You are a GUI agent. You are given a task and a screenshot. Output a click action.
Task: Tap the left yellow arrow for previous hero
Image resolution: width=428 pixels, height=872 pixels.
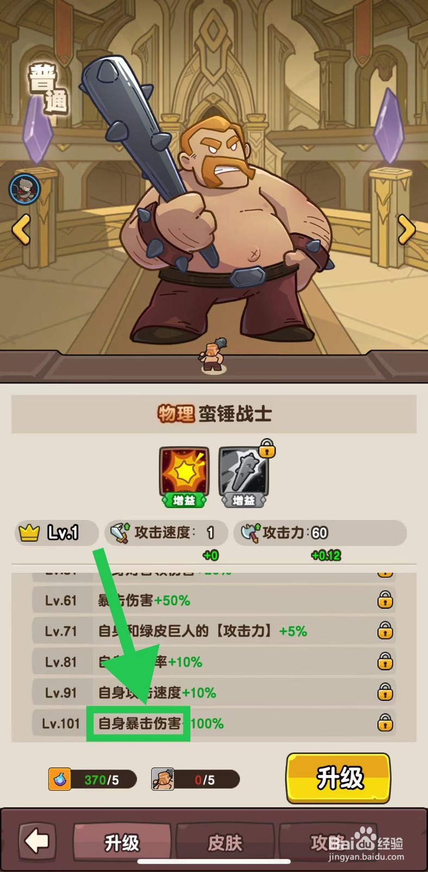click(x=21, y=229)
